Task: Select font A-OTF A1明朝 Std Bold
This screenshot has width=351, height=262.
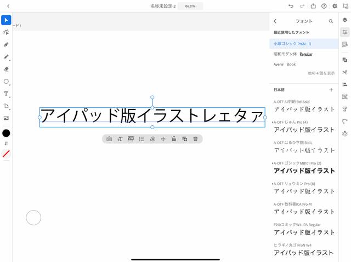Action: [x=304, y=106]
